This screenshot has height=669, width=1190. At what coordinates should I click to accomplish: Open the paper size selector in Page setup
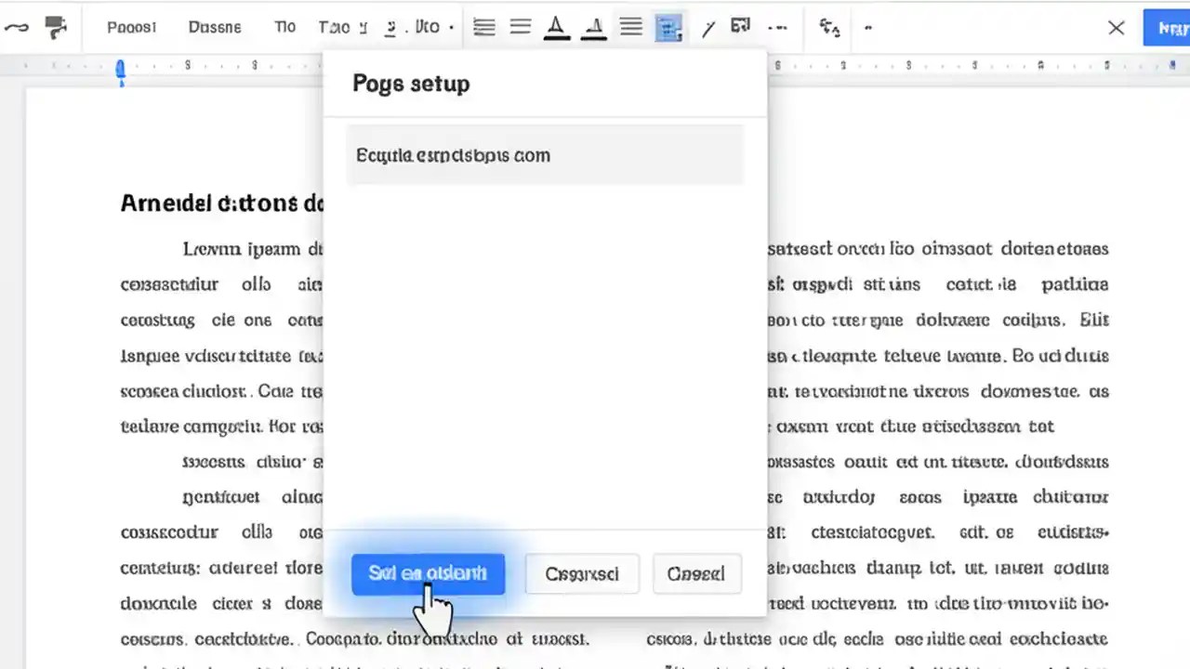[x=544, y=155]
